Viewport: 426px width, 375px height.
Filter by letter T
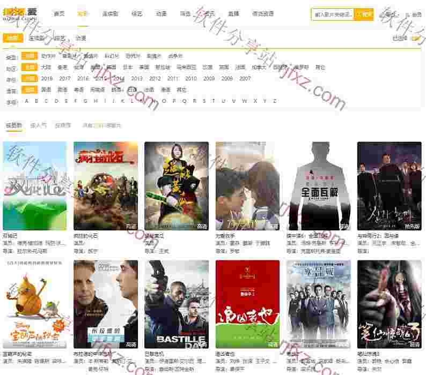(214, 101)
